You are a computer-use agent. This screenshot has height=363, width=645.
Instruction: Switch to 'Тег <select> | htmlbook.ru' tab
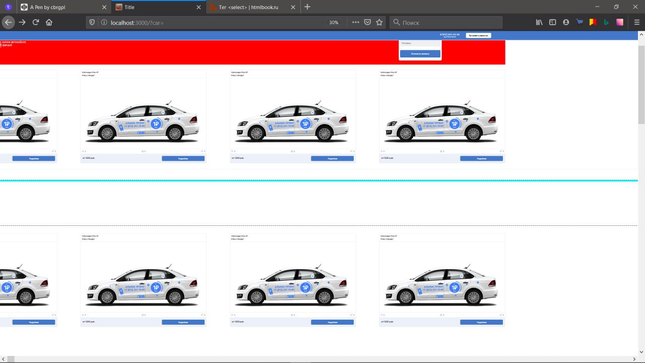click(x=253, y=8)
